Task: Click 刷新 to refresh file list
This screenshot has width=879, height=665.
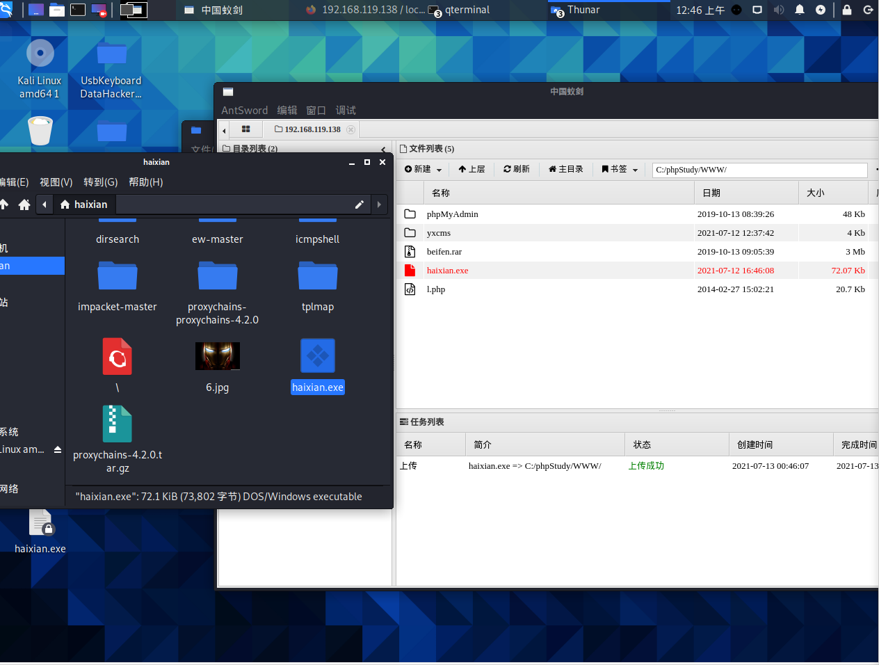Action: [516, 169]
